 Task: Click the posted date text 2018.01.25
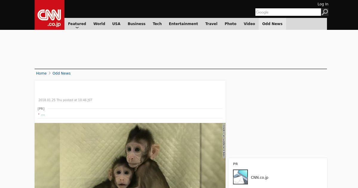[65, 100]
